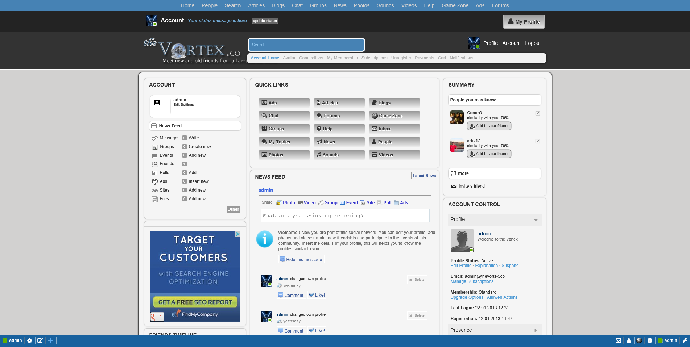Collapse the Profile section in Account Control
This screenshot has width=690, height=347.
point(535,220)
